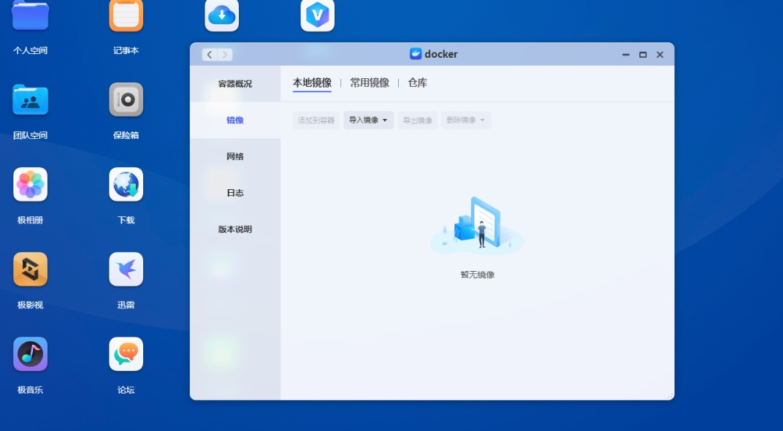This screenshot has height=431, width=783.
Task: Open the 论坛 forum app
Action: (126, 354)
